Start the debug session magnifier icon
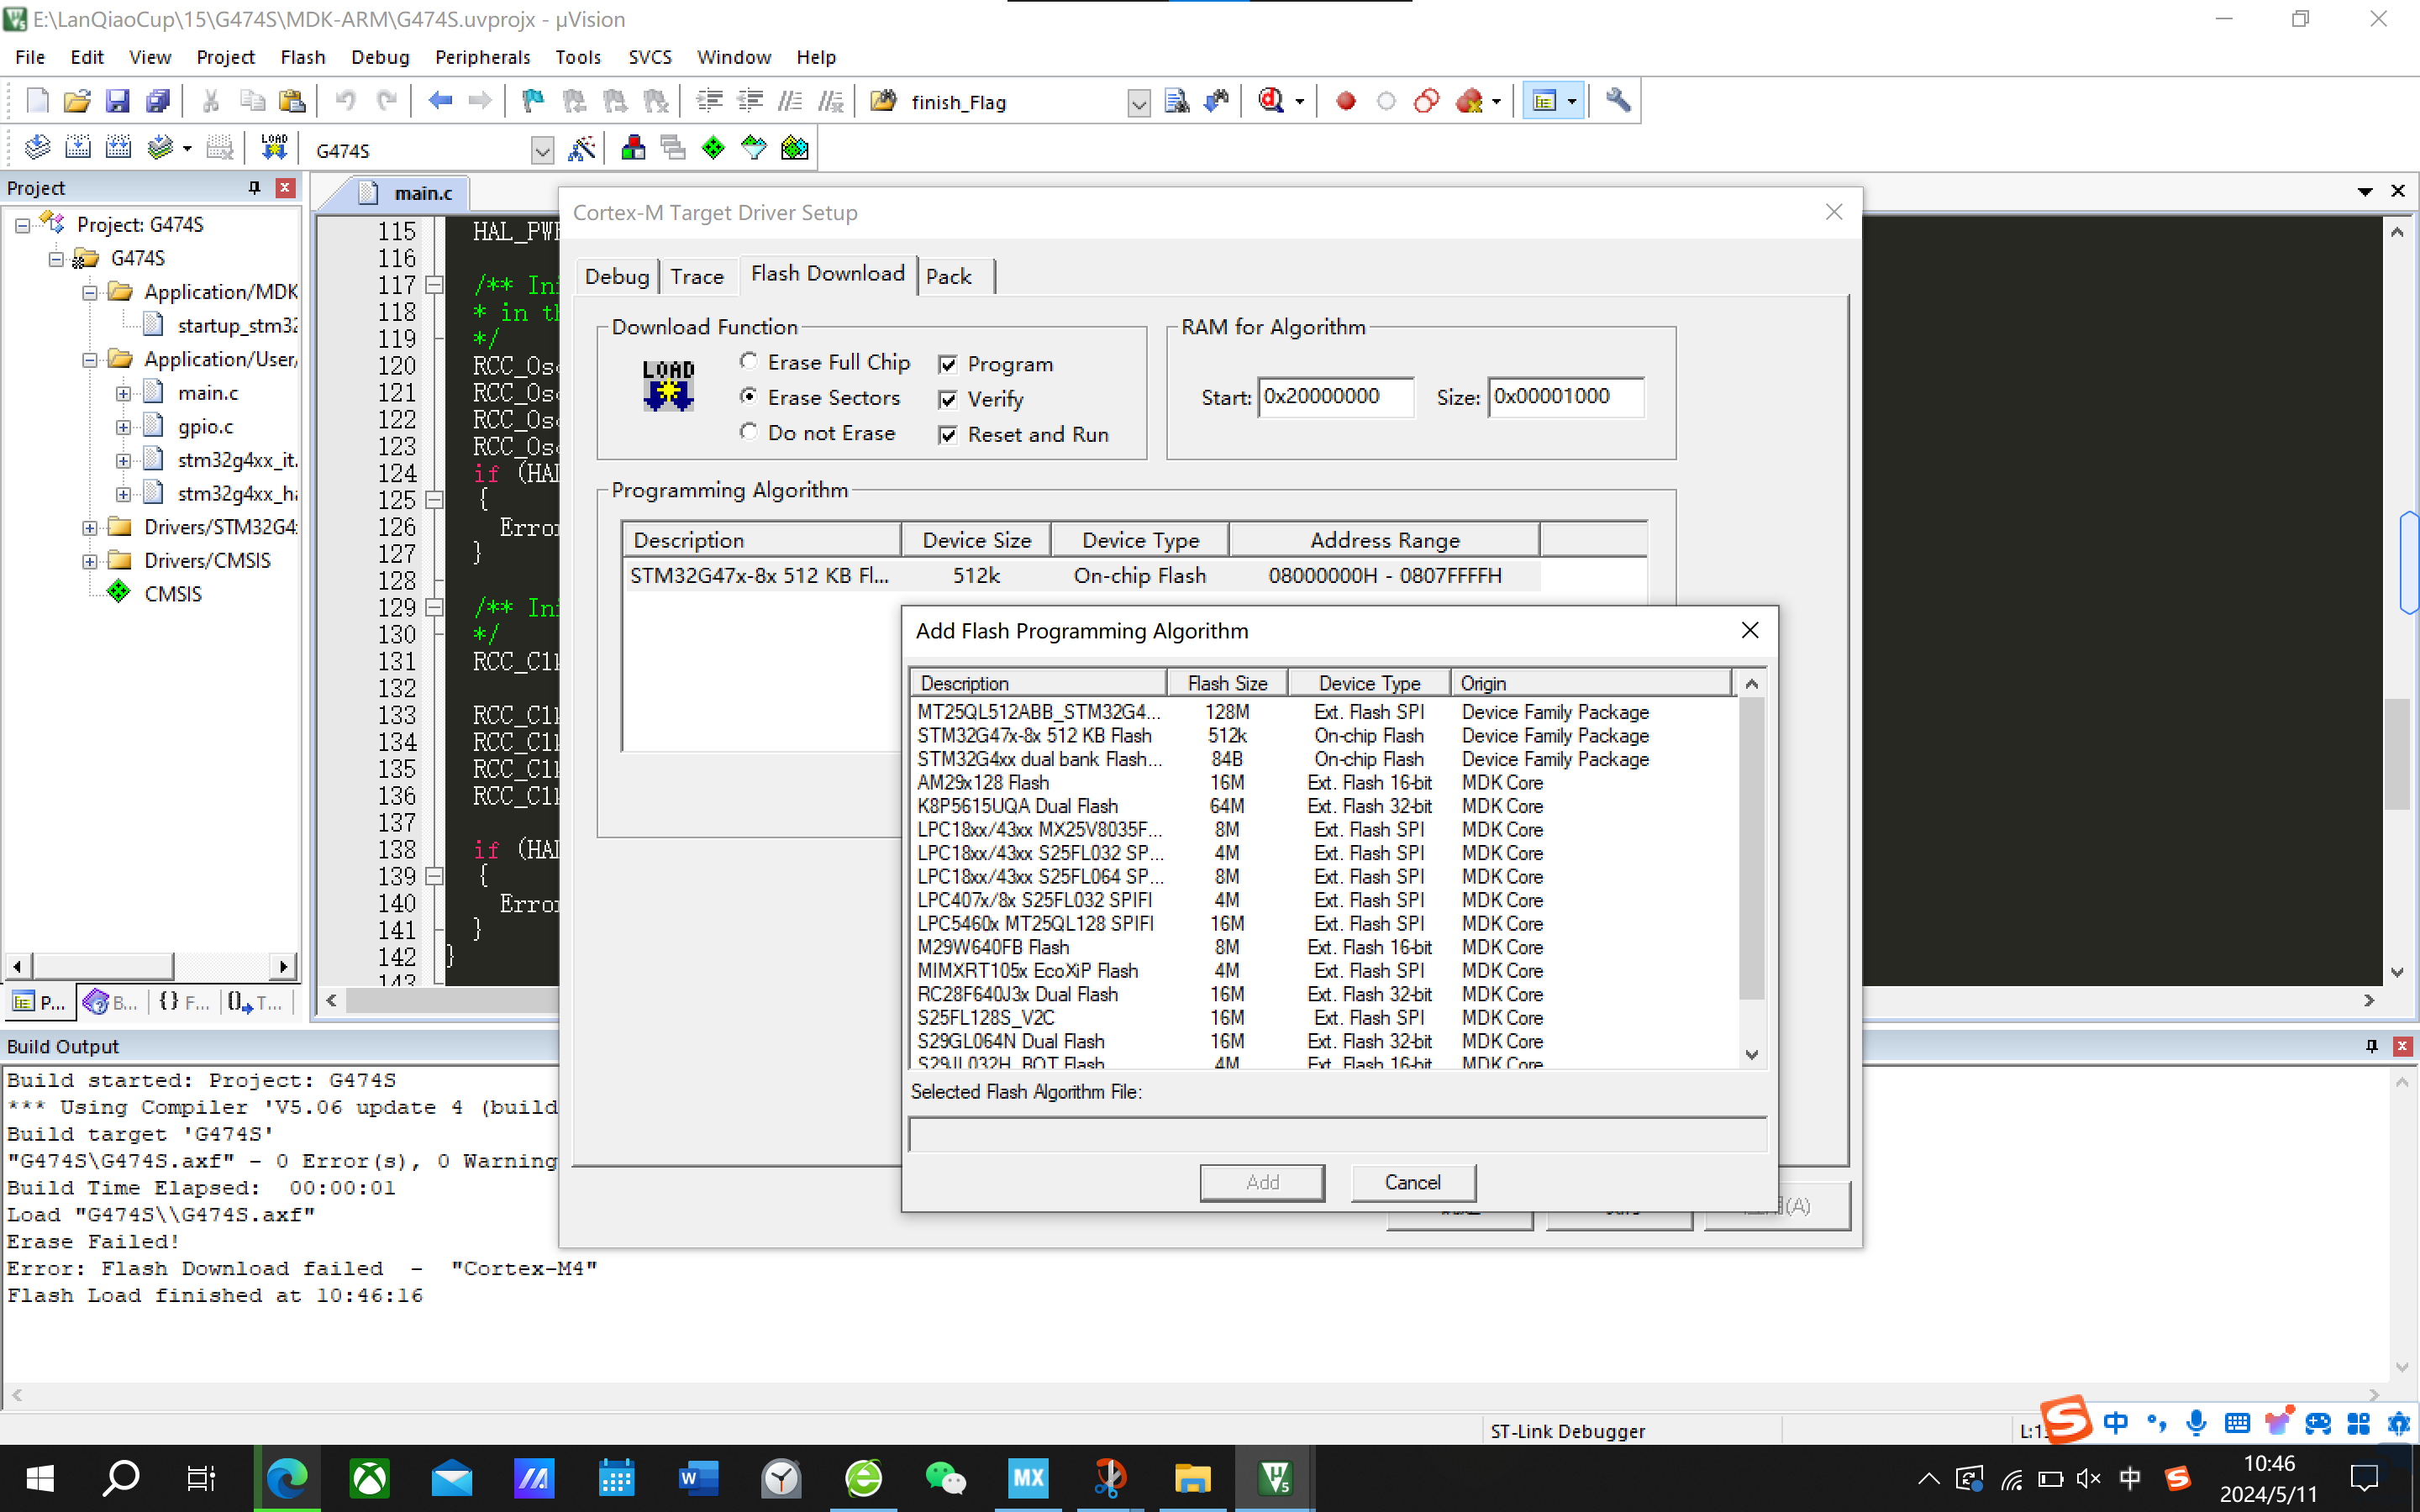2420x1512 pixels. 1271,101
